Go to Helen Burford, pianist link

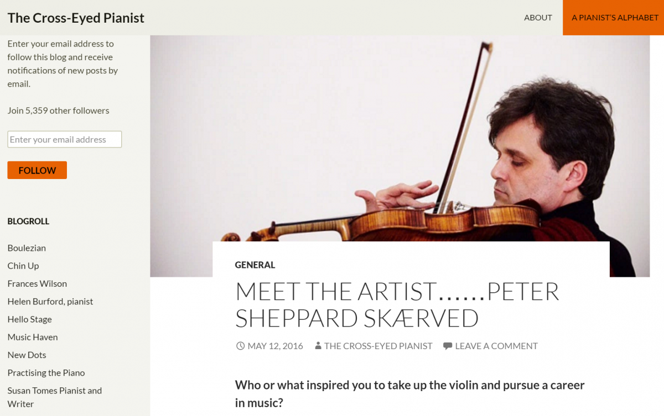50,302
